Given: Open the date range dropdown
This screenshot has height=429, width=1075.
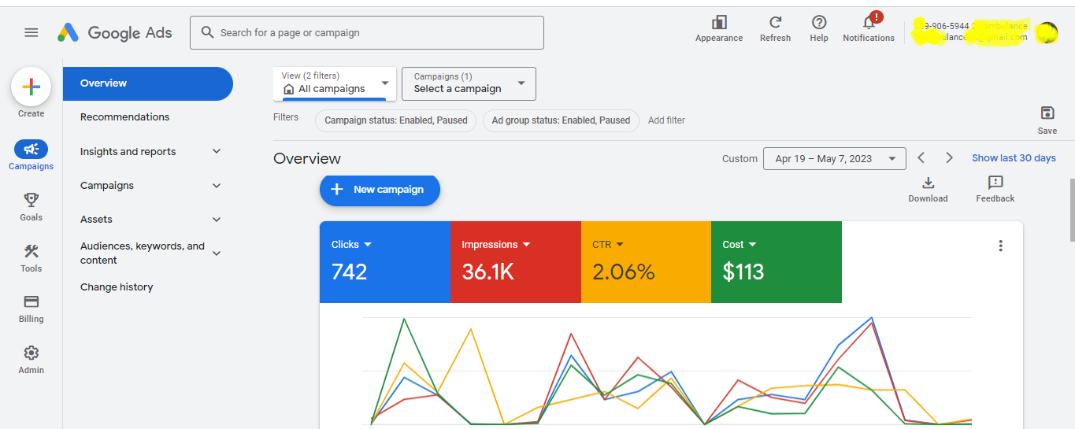Looking at the screenshot, I should coord(834,158).
